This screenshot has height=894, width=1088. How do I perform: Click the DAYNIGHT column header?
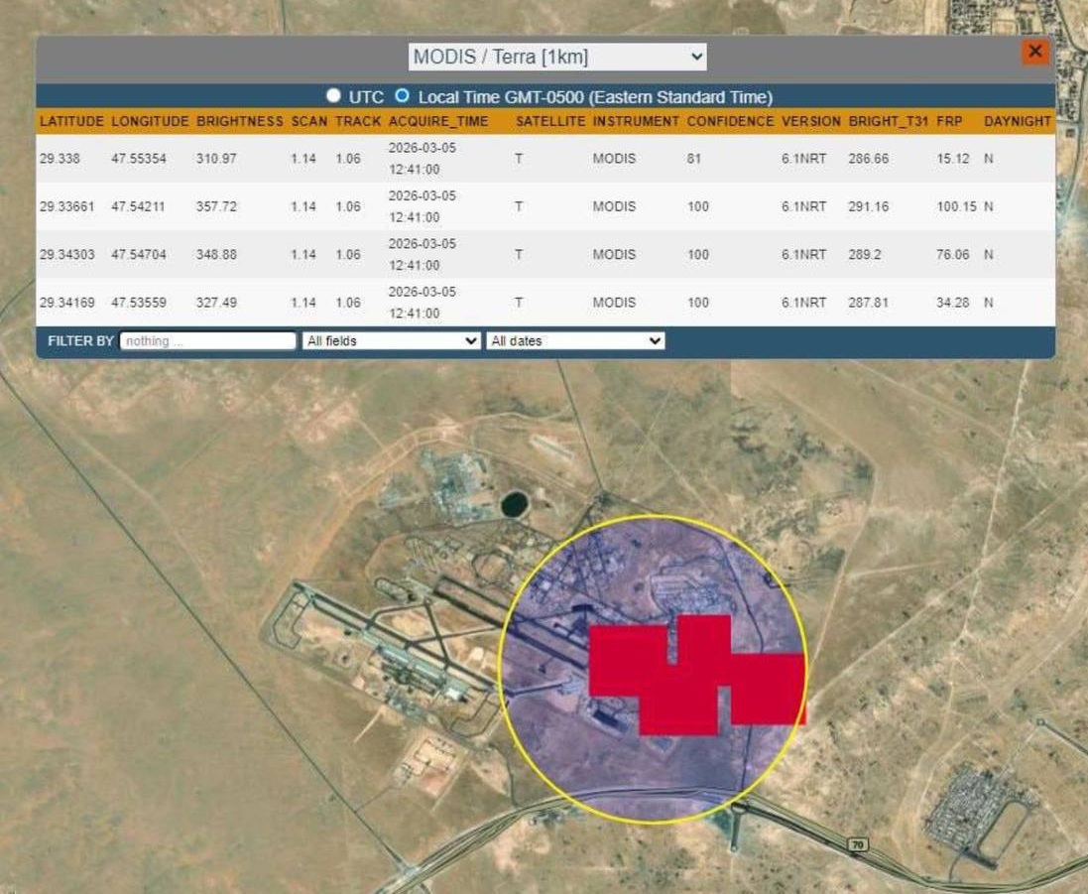pos(1017,121)
